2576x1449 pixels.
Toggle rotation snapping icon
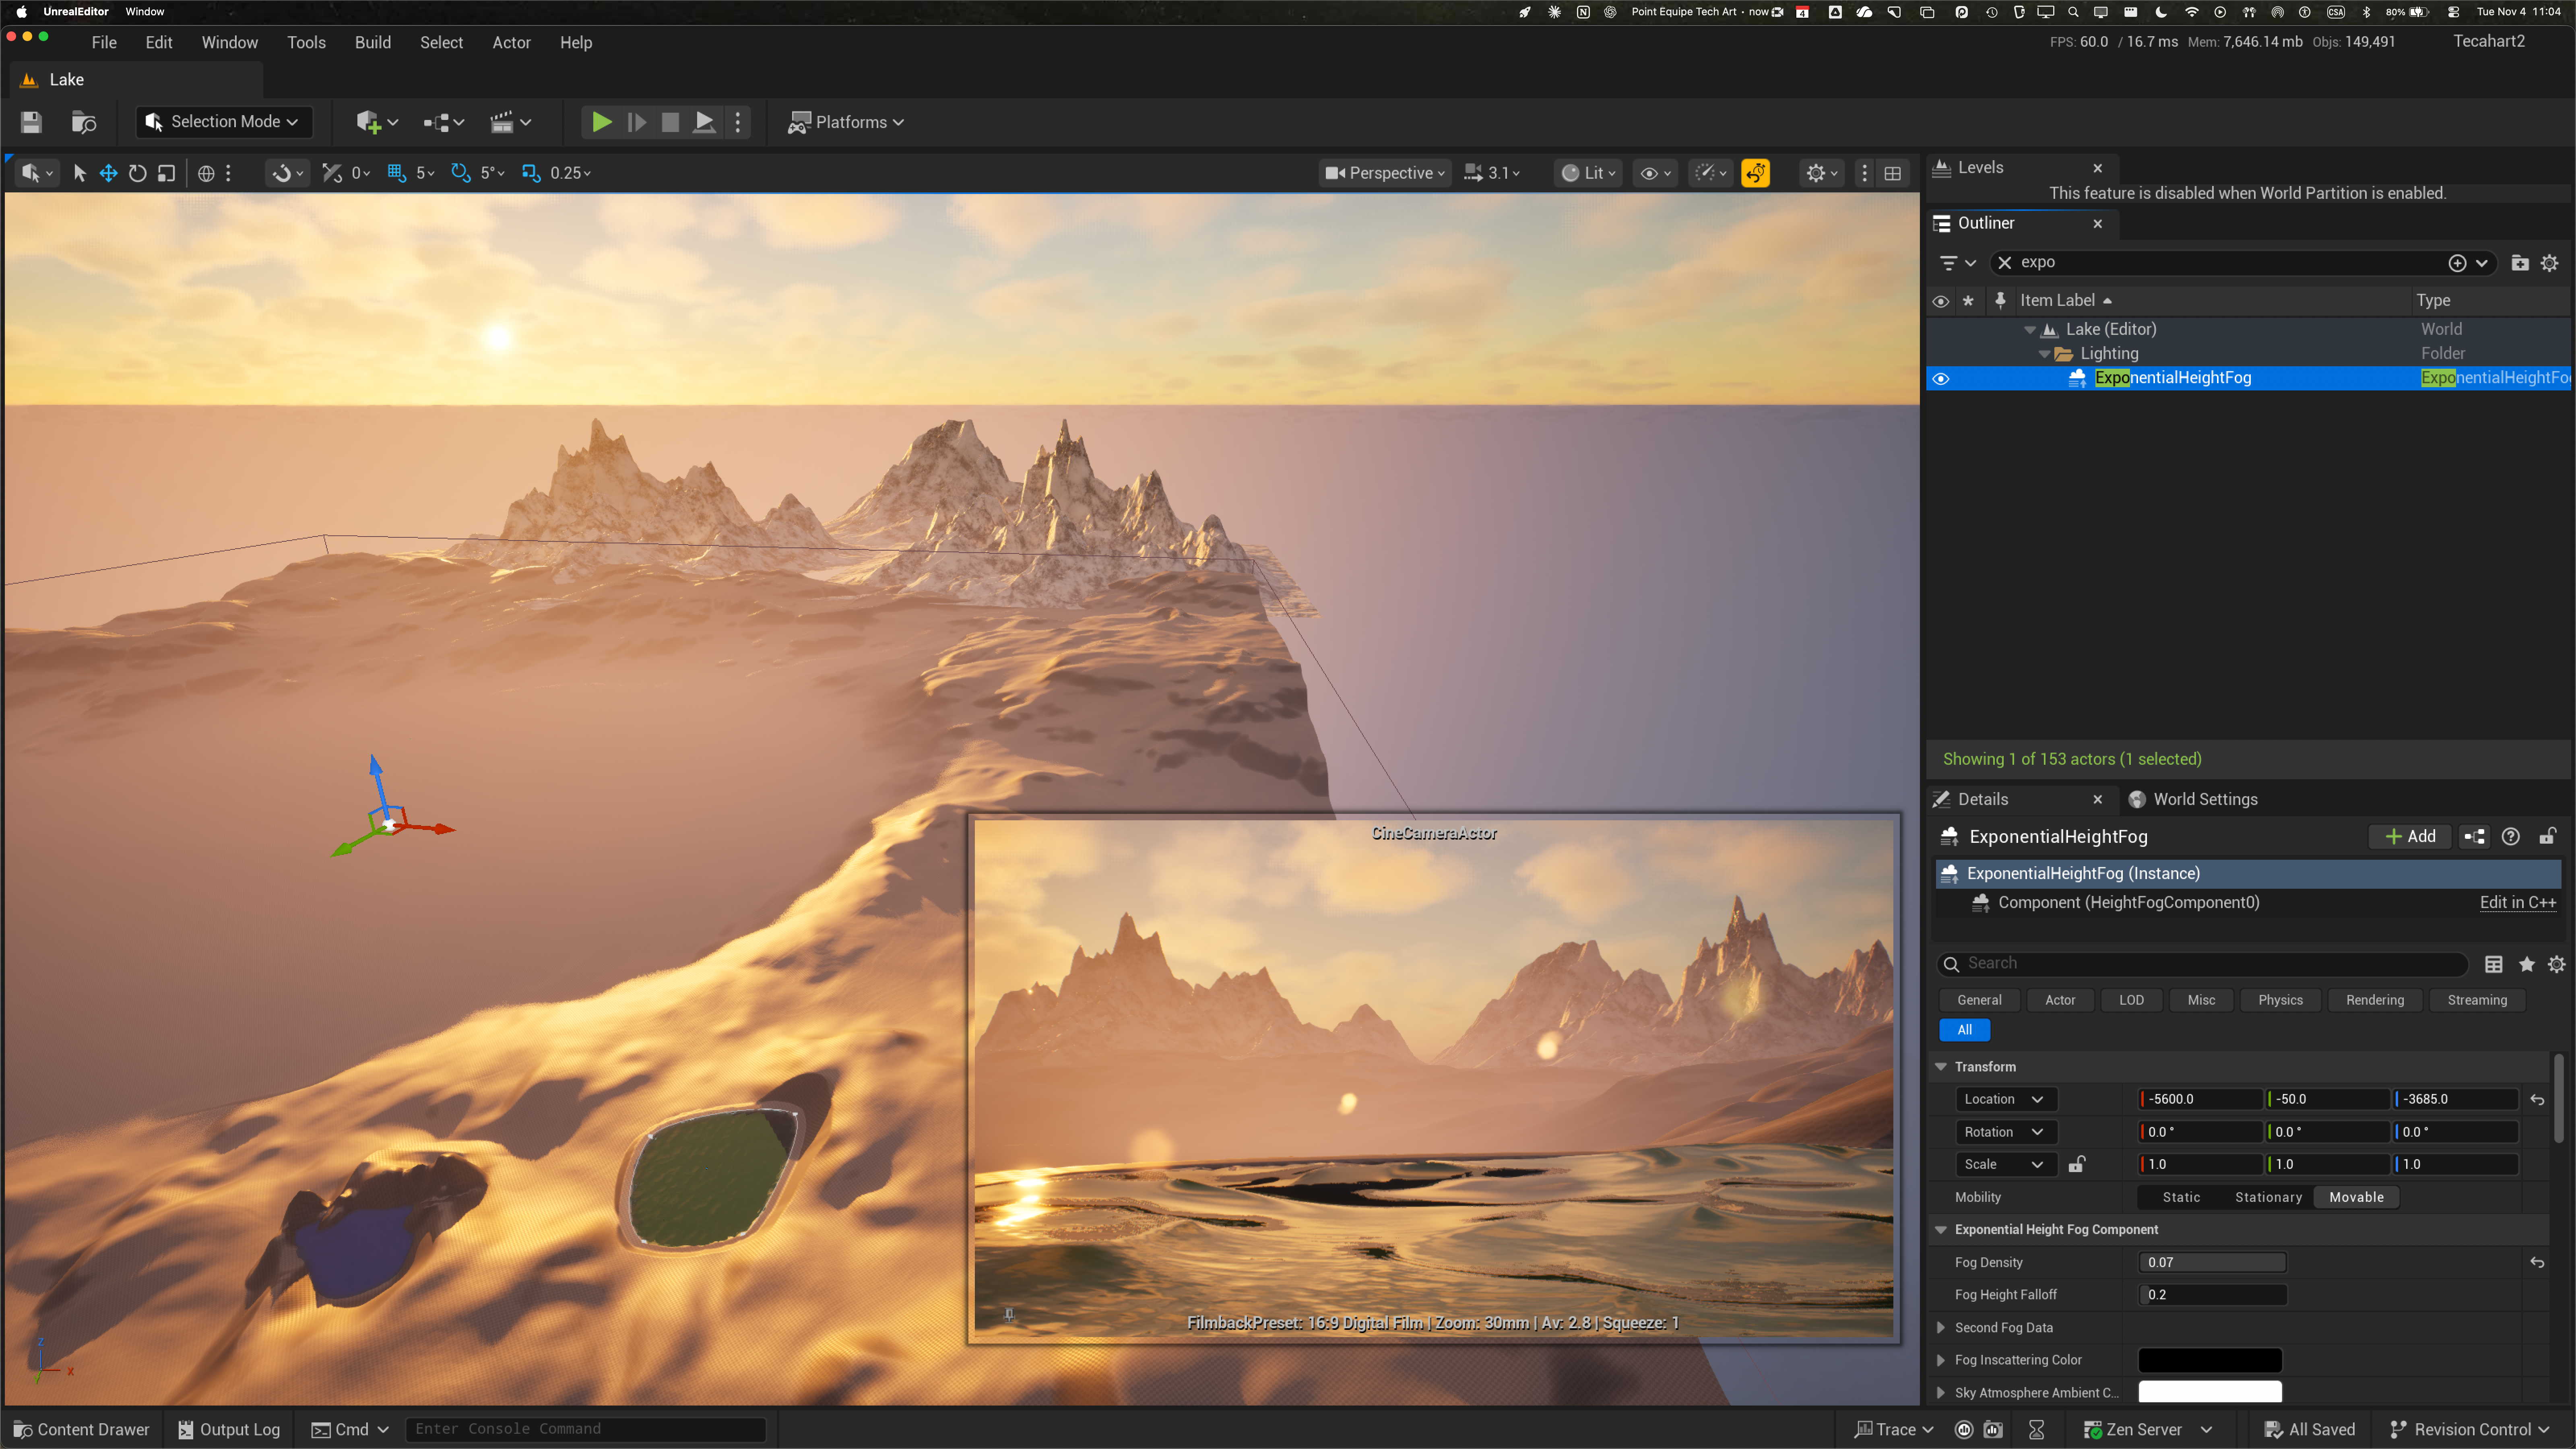click(x=460, y=173)
